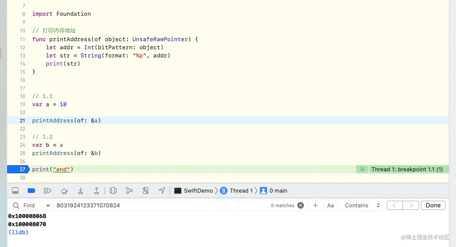Open the breakpoint annotation list icon
Screen dimensions: 456x247
(363, 169)
